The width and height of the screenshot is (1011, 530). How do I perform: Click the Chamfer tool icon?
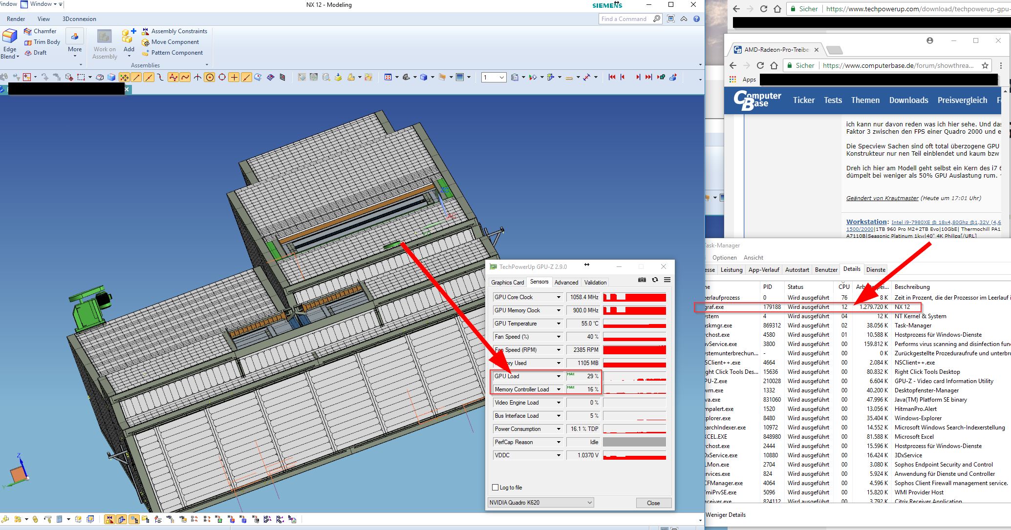[28, 31]
